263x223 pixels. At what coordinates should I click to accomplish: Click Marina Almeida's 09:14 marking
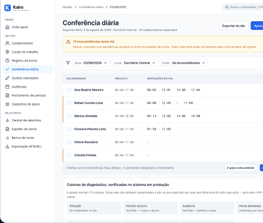(152, 116)
